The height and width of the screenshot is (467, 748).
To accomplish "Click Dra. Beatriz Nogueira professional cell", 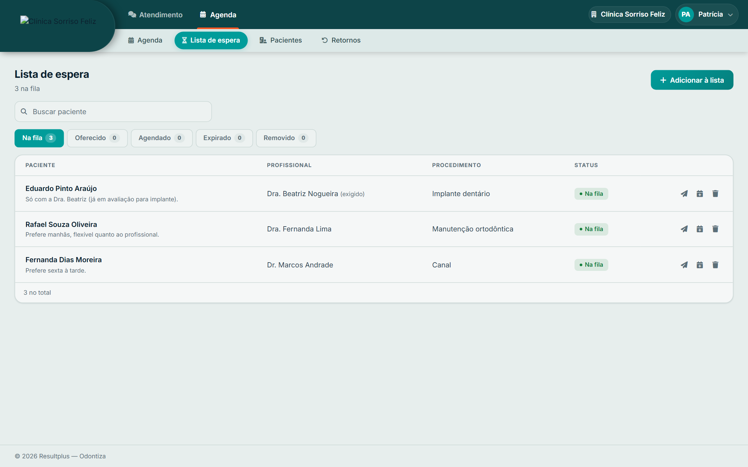I will point(316,194).
